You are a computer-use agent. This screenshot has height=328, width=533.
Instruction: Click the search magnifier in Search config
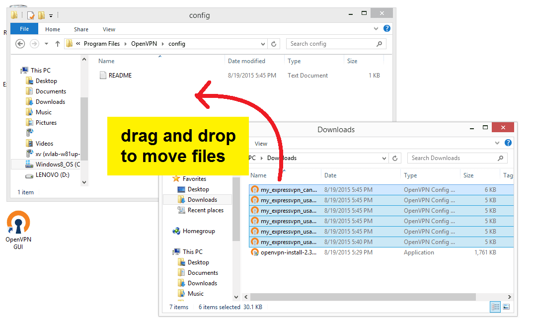(380, 44)
